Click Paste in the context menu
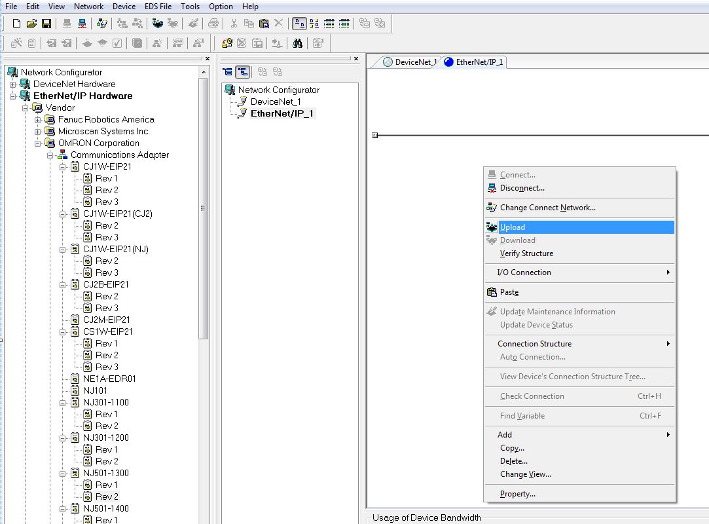Image resolution: width=709 pixels, height=524 pixels. click(579, 292)
